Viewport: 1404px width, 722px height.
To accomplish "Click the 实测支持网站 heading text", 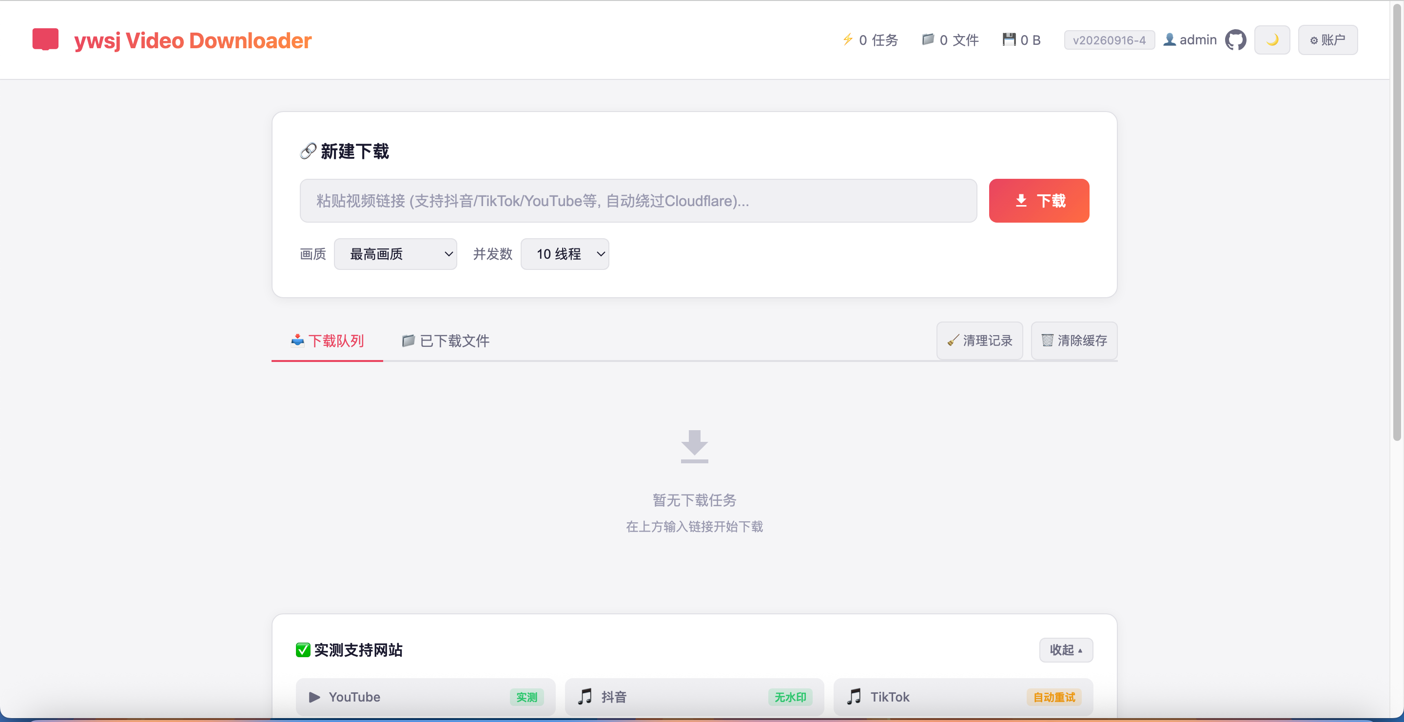I will 358,650.
